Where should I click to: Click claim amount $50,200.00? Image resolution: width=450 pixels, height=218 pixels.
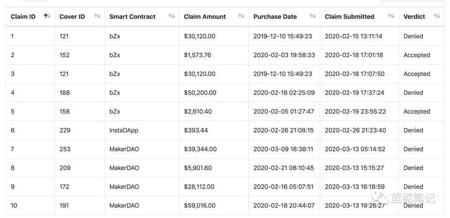pos(200,93)
